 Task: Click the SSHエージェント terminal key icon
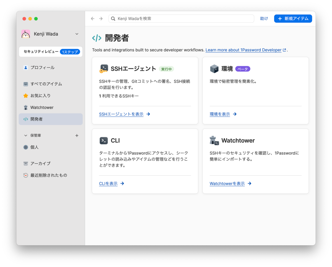tap(104, 69)
